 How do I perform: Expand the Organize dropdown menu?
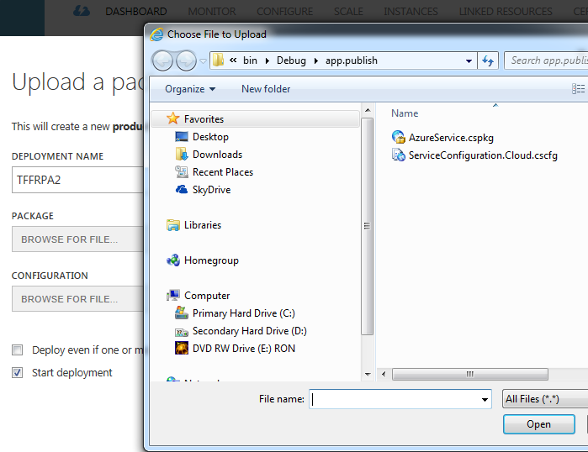tap(190, 89)
